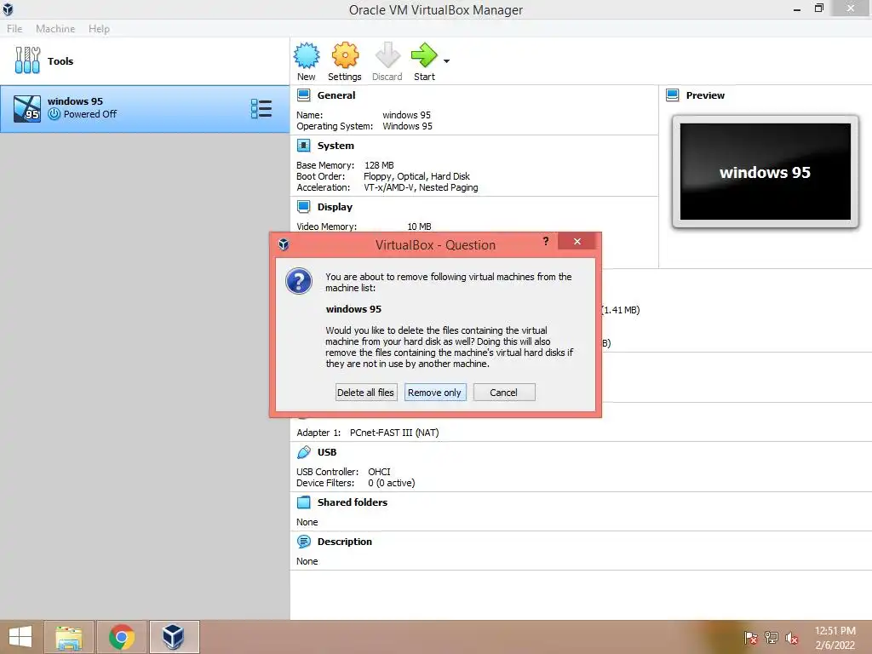Click 'Floppy, Optical, Hard Disk' boot order
The image size is (872, 654).
[416, 176]
